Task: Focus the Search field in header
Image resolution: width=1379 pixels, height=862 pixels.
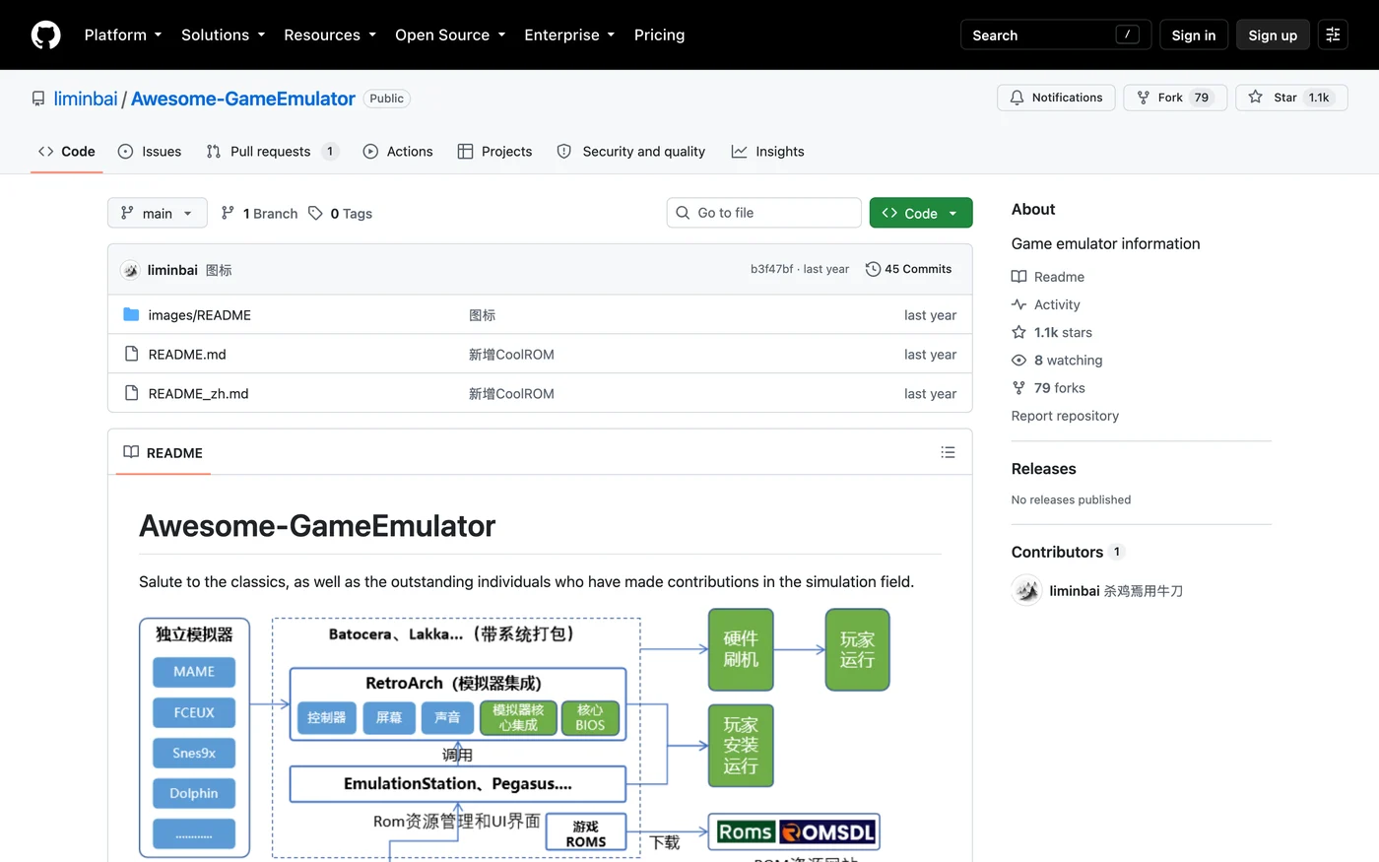Action: click(1056, 34)
